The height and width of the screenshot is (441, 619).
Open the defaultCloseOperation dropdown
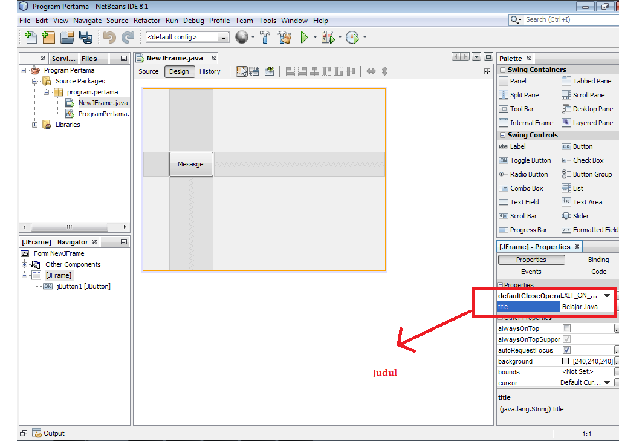(607, 295)
